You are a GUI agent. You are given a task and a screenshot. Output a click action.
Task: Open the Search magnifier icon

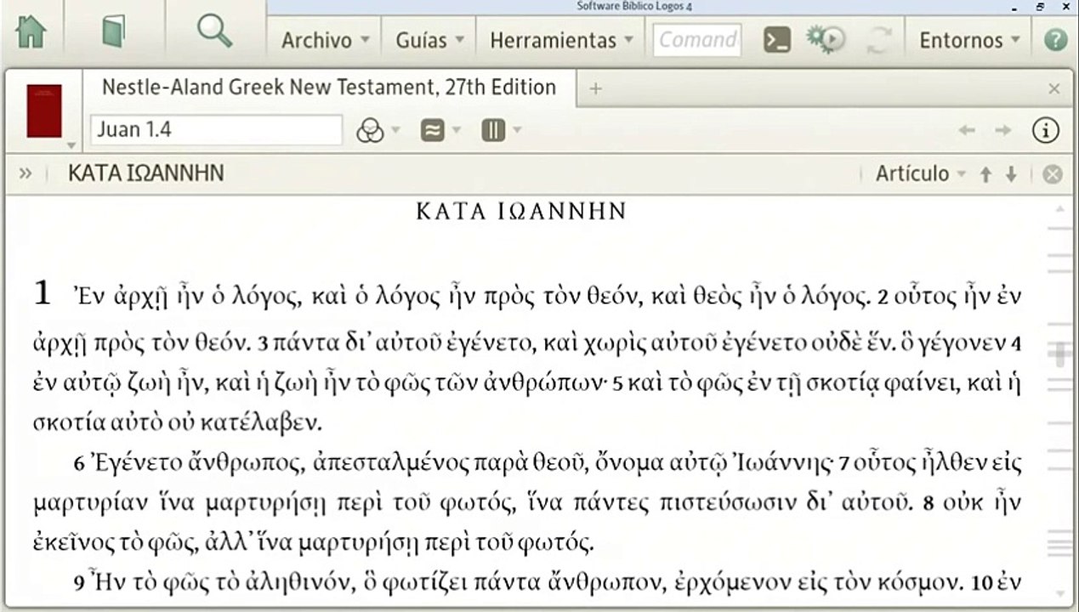[x=215, y=32]
